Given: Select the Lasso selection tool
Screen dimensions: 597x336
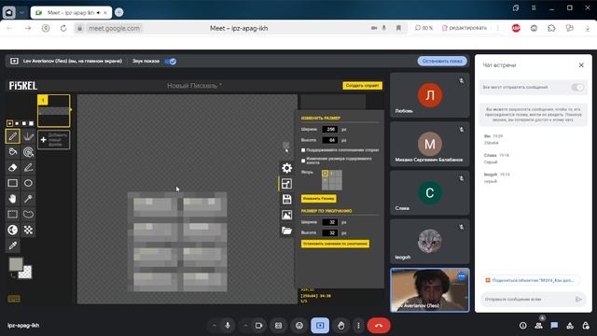Looking at the screenshot, I should tap(28, 215).
